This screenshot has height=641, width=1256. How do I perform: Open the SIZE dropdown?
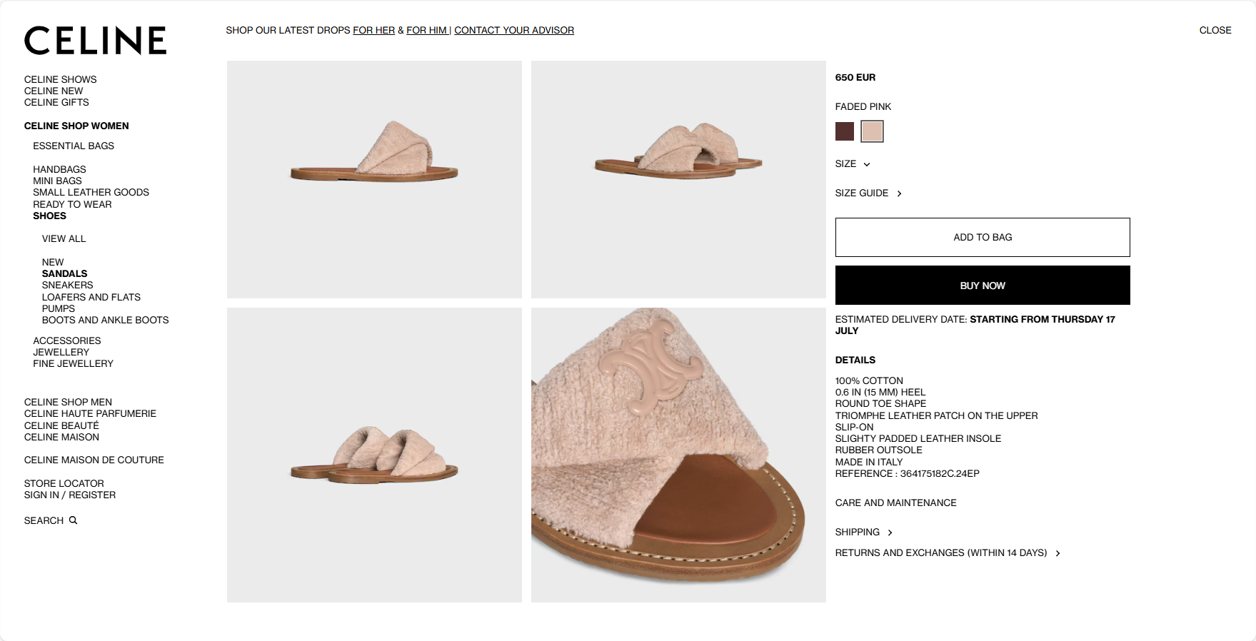853,164
